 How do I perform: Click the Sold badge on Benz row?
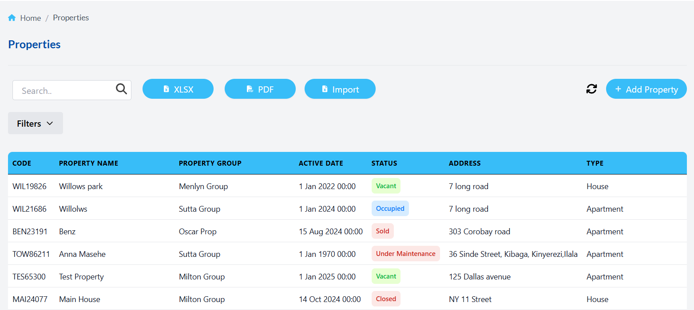382,231
